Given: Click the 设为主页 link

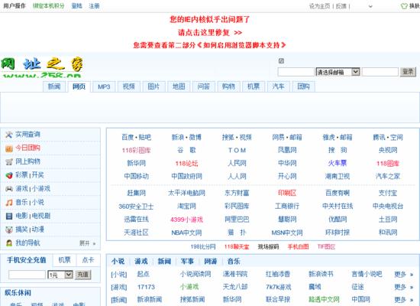Looking at the screenshot, I should click(320, 6).
